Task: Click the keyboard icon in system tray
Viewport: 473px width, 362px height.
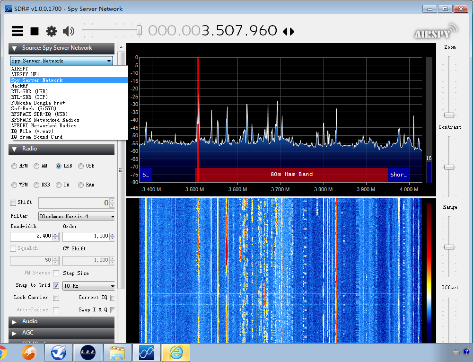Action: [456, 352]
